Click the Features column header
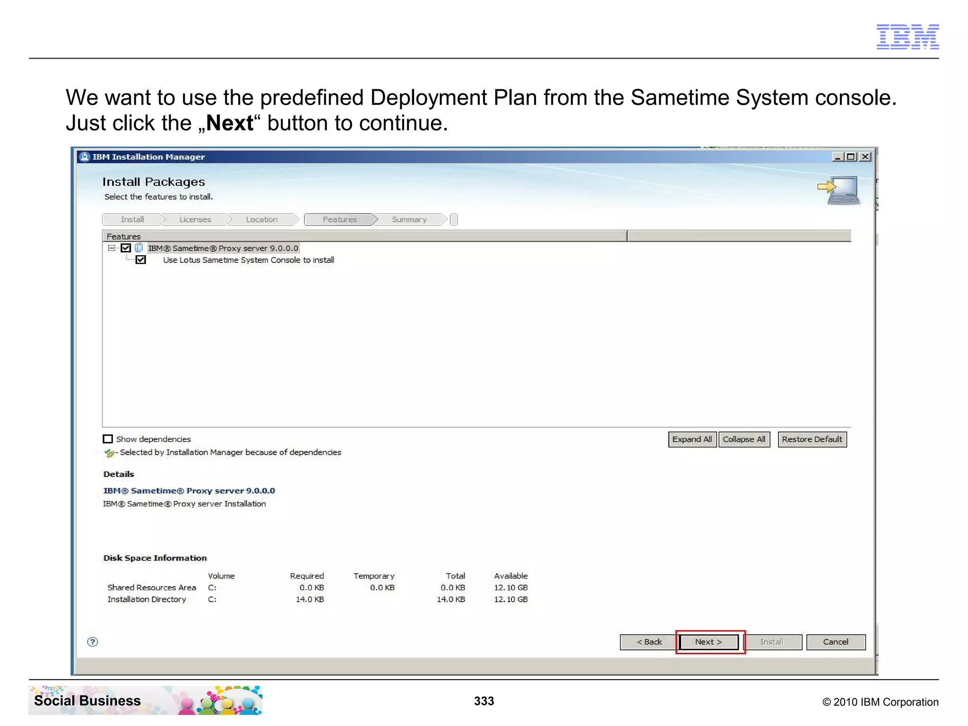 point(364,236)
